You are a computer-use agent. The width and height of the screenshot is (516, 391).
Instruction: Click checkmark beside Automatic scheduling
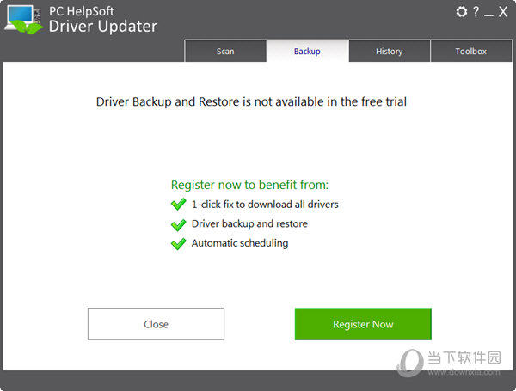(x=179, y=244)
